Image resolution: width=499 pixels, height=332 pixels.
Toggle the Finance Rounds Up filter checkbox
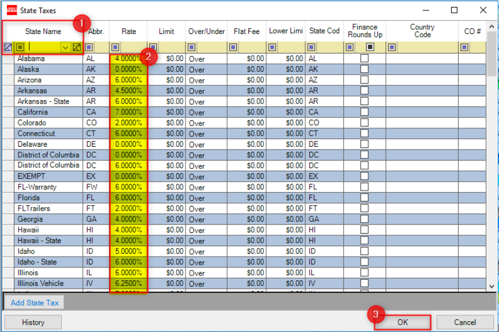pyautogui.click(x=370, y=47)
